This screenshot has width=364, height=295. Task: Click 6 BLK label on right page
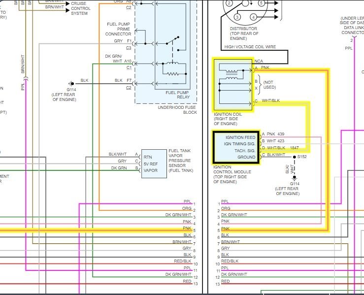(223, 236)
